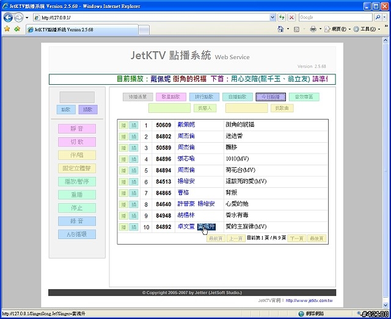Open the www.jetktv.com.tw website link

309,301
